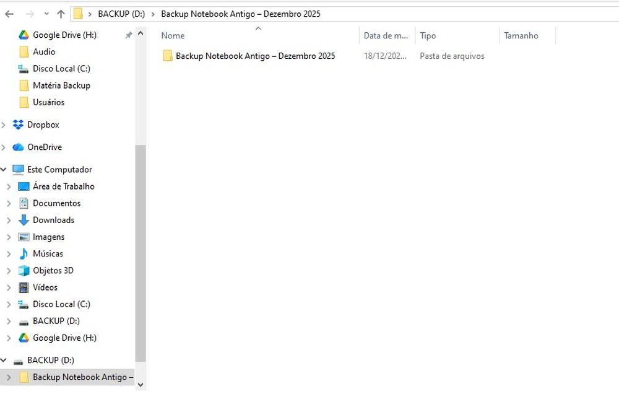The image size is (619, 394).
Task: Expand Área de Trabalho node
Action: (x=9, y=187)
